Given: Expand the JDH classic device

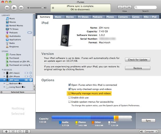Looking at the screenshot, I should [4, 73].
